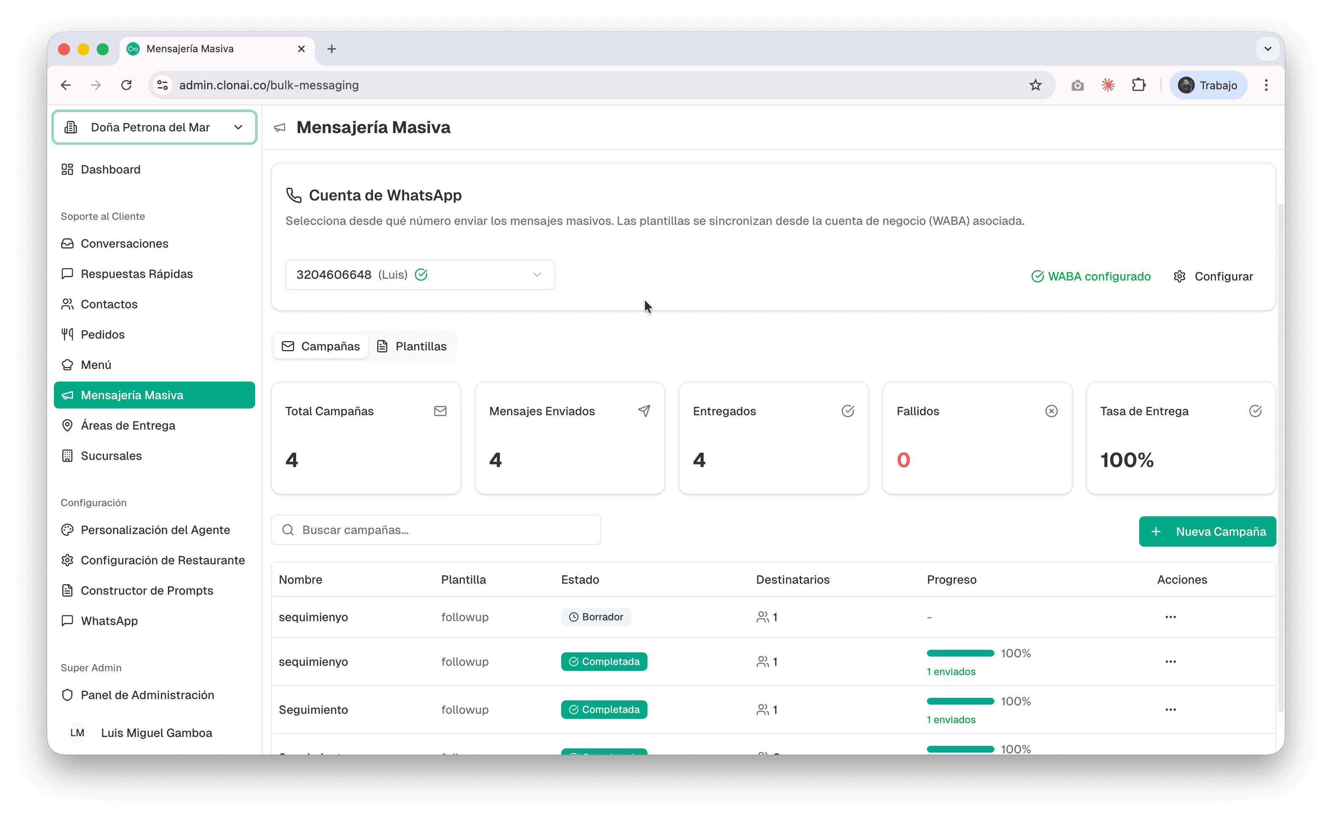The height and width of the screenshot is (817, 1332).
Task: Open actions menu for Completada sequimienyo row
Action: [x=1170, y=662]
